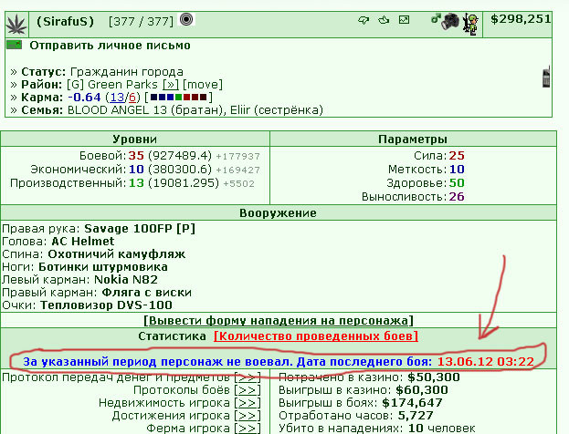Click the [move] district link
This screenshot has height=434, width=569.
(203, 85)
